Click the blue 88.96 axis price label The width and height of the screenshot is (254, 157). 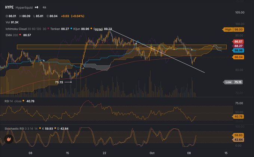[238, 50]
